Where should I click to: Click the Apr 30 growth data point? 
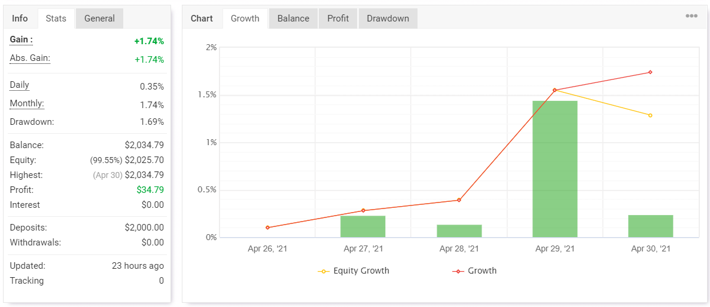650,72
